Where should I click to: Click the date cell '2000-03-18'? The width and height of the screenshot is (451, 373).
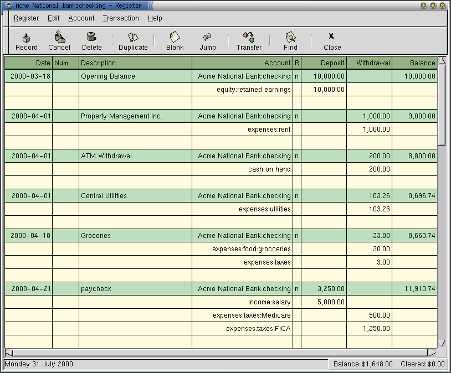[28, 76]
